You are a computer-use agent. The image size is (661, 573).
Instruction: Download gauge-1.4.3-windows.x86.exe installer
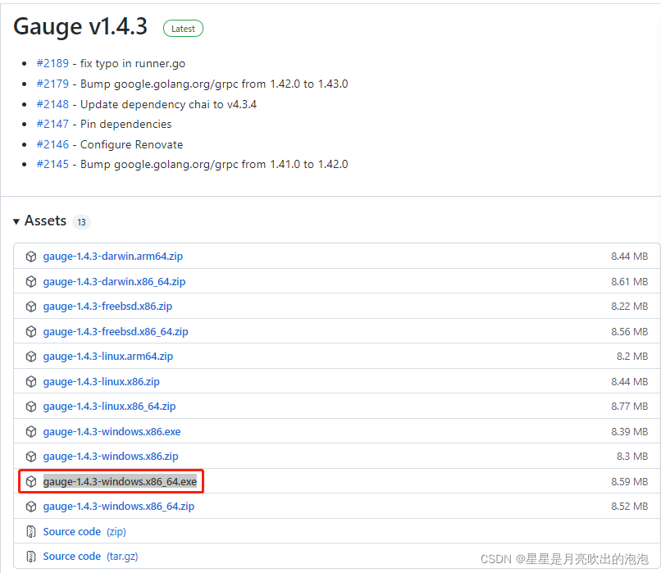coord(112,431)
